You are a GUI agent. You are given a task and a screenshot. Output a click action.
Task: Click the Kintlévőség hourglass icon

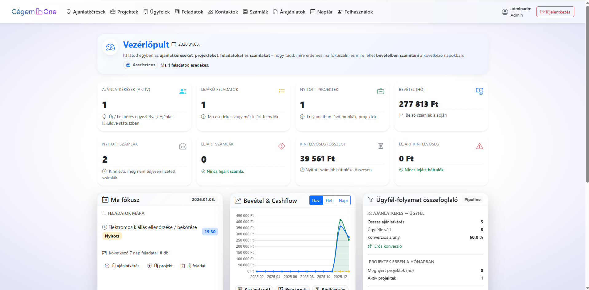click(381, 146)
